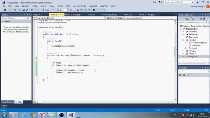The image size is (210, 118).
Task: Toggle the pin on the Form3.cs tab
Action: tap(60, 15)
